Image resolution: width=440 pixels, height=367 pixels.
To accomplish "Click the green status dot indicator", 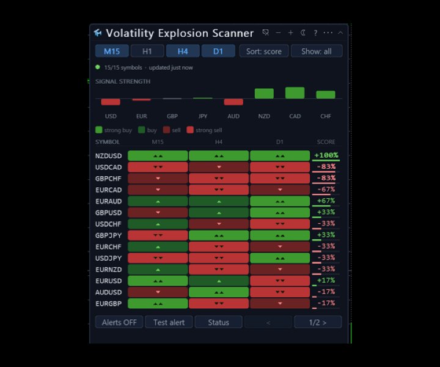I will coord(98,67).
